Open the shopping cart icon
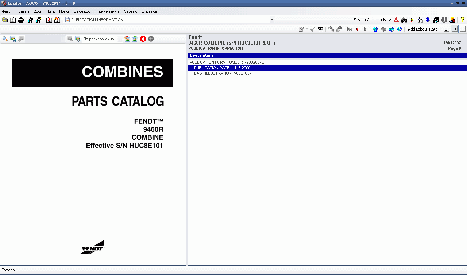467x275 pixels. (321, 29)
